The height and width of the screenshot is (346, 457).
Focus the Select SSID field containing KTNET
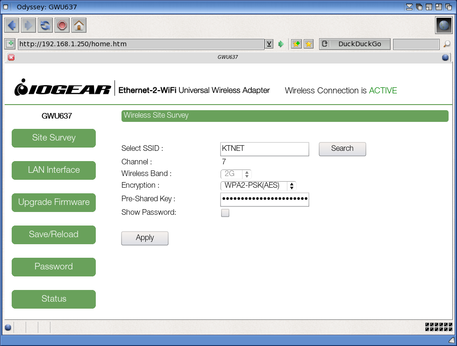264,149
